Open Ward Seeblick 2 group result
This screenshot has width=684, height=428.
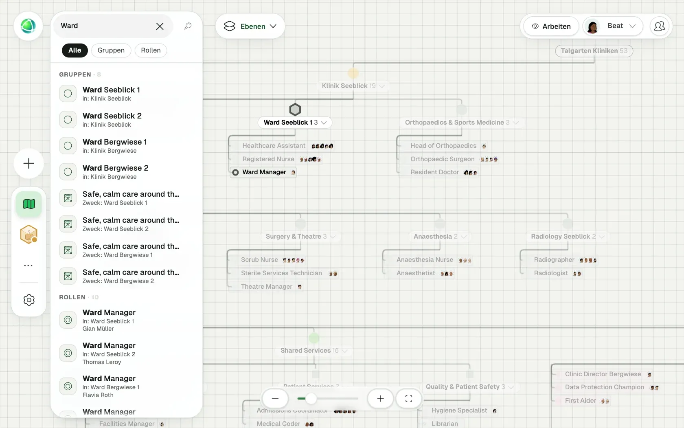(126, 120)
